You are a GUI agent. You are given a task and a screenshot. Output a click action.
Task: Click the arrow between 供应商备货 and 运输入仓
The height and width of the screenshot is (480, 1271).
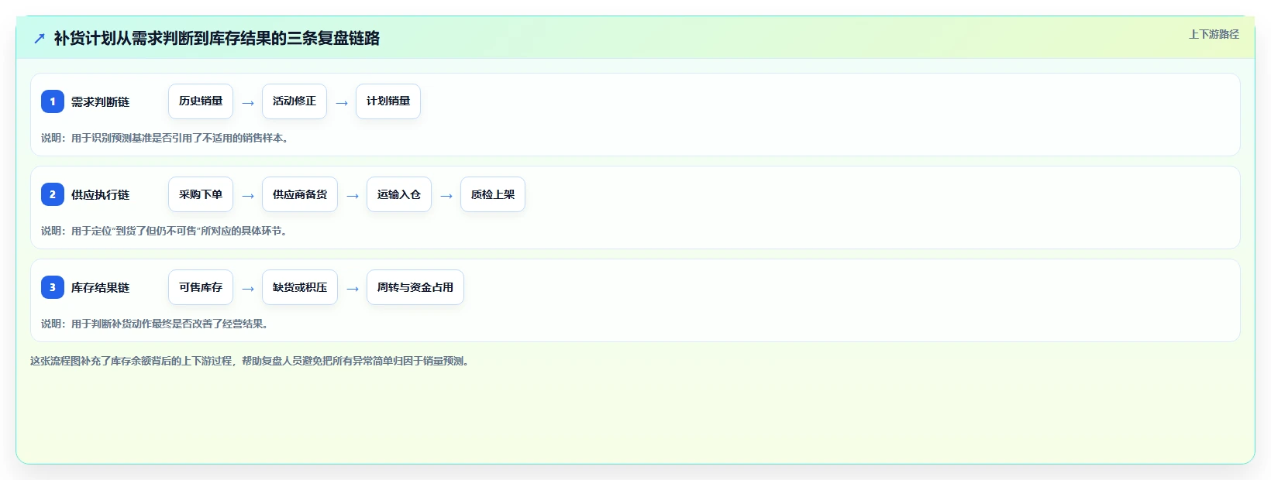point(353,195)
